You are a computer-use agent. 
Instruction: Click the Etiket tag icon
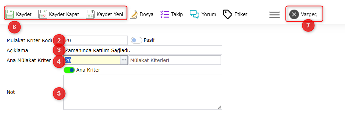click(227, 14)
